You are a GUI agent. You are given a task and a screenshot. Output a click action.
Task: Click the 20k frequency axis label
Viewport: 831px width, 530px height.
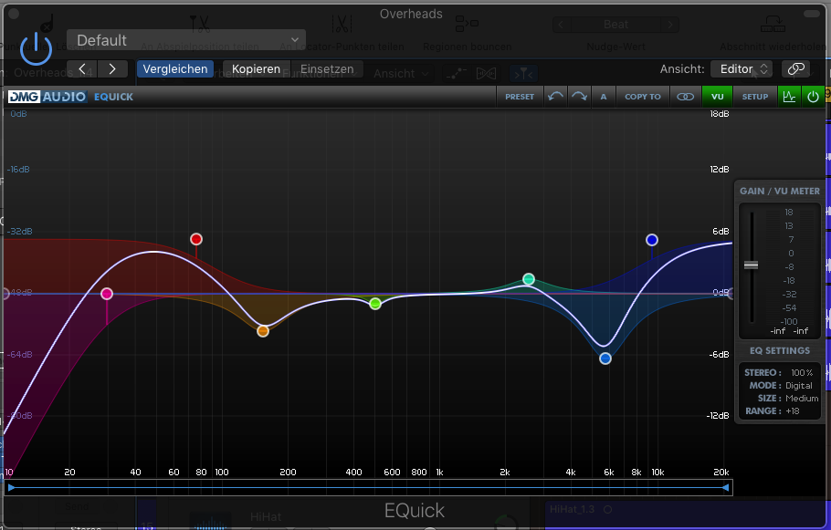tap(721, 473)
